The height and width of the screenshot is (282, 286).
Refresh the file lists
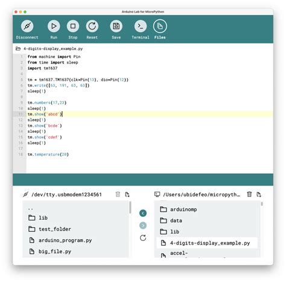(143, 238)
